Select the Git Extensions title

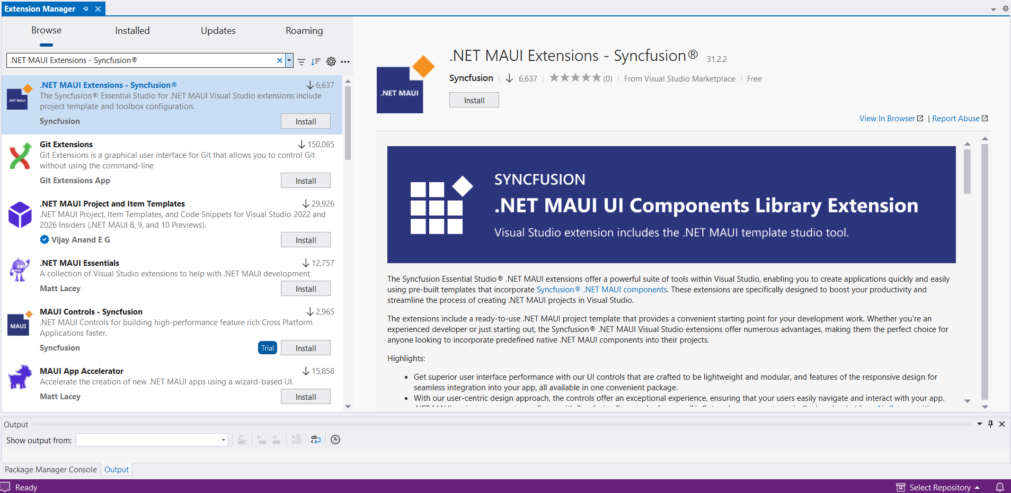pyautogui.click(x=66, y=144)
